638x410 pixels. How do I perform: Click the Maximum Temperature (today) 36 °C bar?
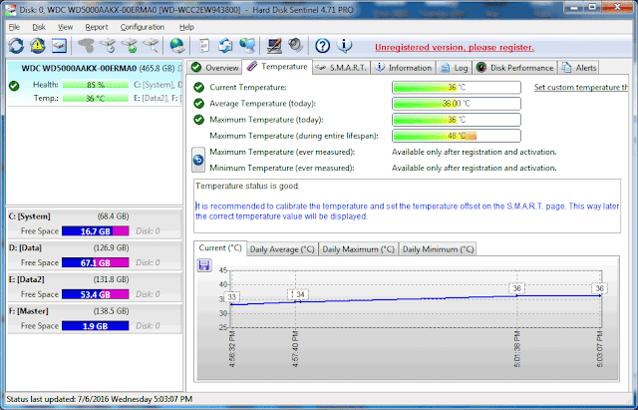457,120
